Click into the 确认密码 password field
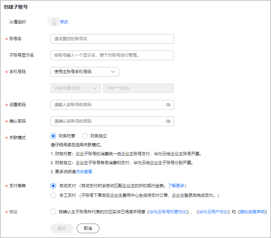 click(106, 121)
